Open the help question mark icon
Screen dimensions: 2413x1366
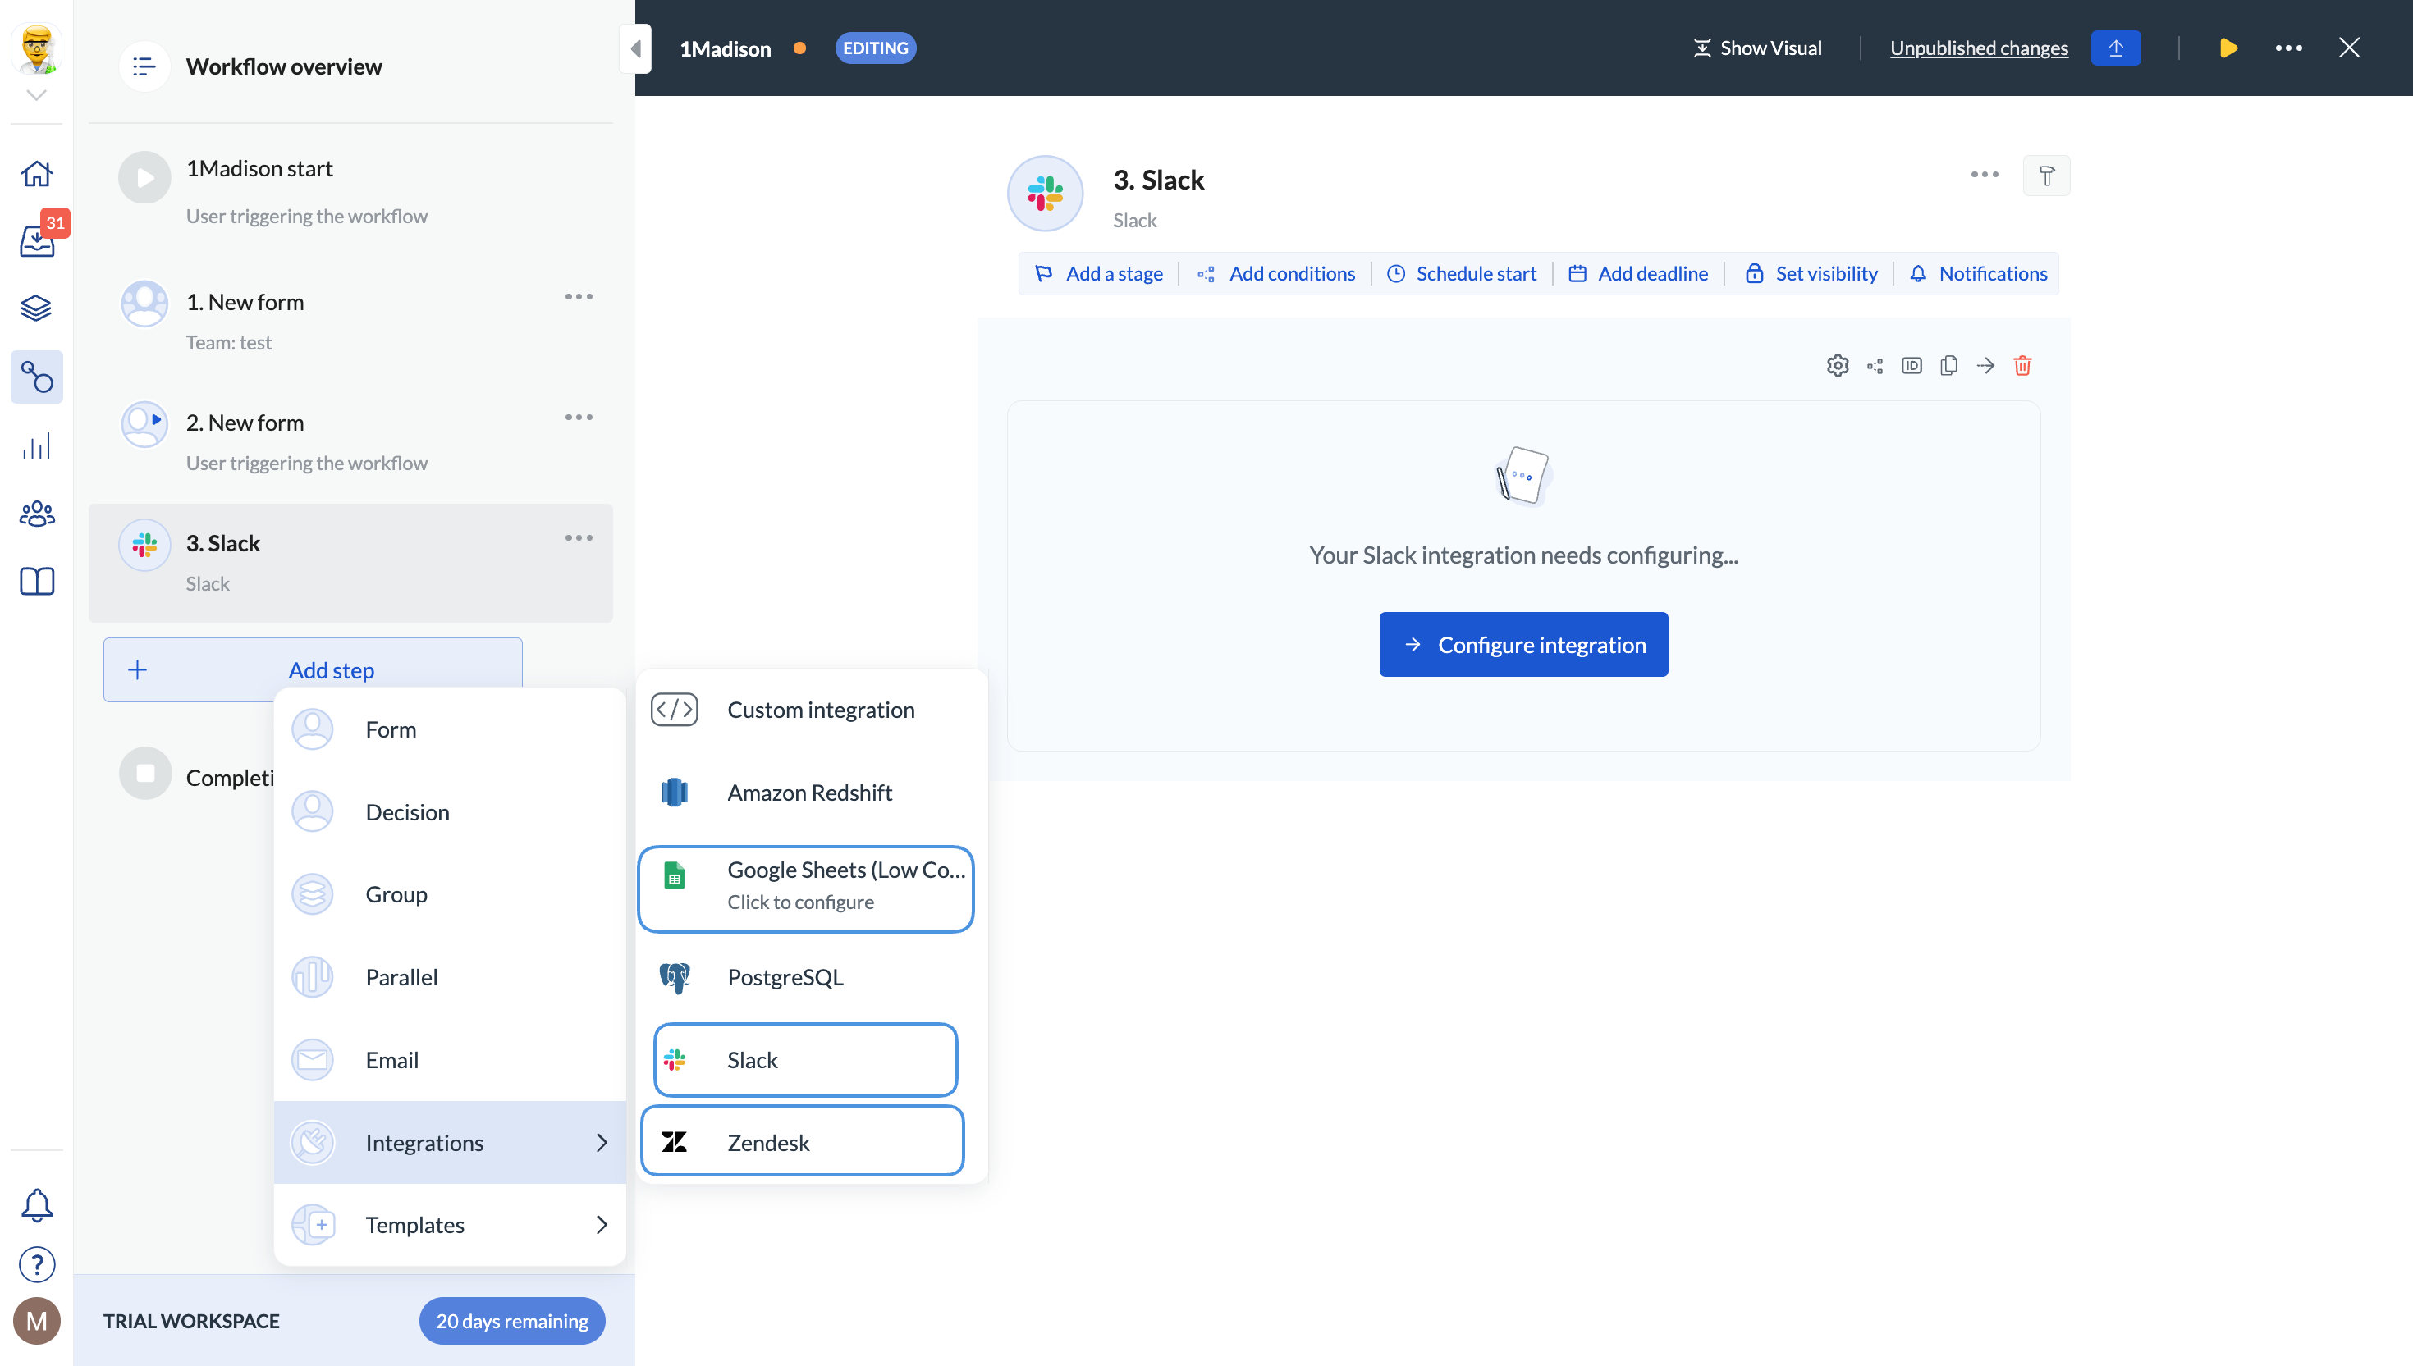(37, 1264)
